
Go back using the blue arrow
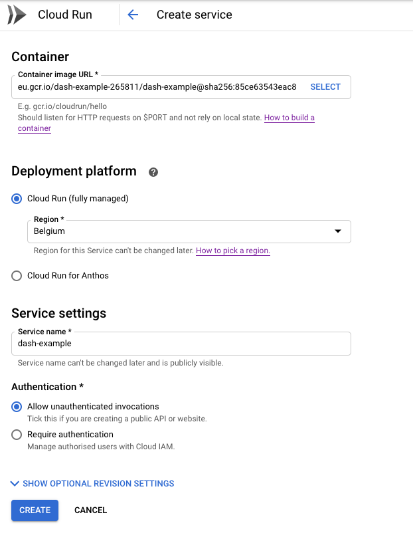[133, 15]
